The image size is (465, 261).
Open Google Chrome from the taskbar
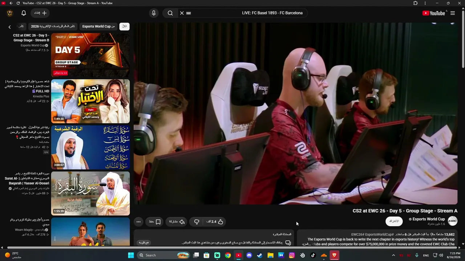[x=228, y=255]
